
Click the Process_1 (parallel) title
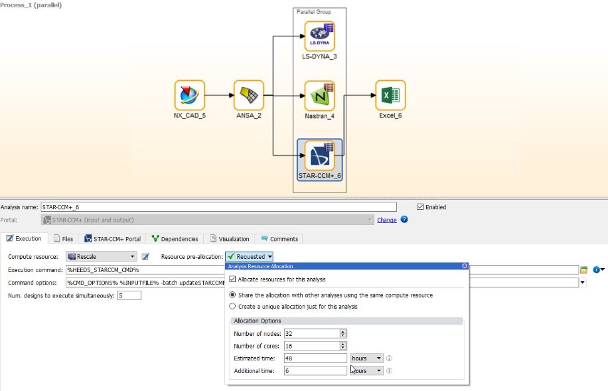[x=31, y=5]
